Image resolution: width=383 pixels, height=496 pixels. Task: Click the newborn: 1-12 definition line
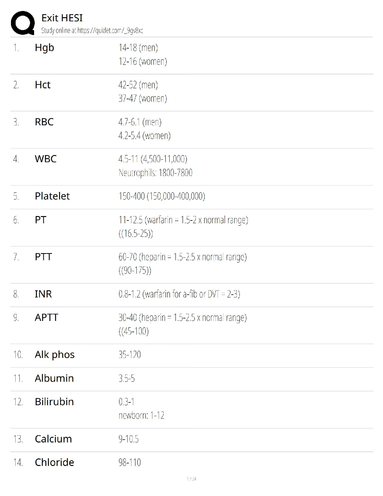141,416
